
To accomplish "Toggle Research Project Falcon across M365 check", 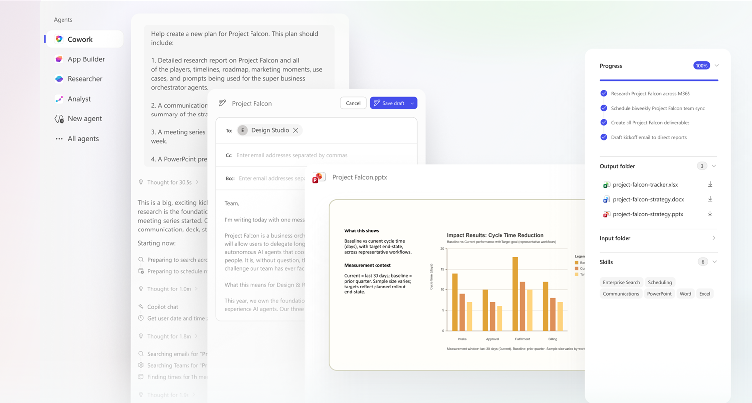I will (x=604, y=93).
